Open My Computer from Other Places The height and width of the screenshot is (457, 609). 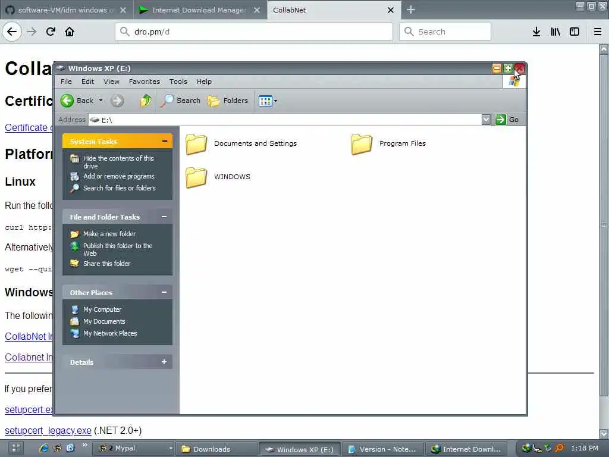102,309
